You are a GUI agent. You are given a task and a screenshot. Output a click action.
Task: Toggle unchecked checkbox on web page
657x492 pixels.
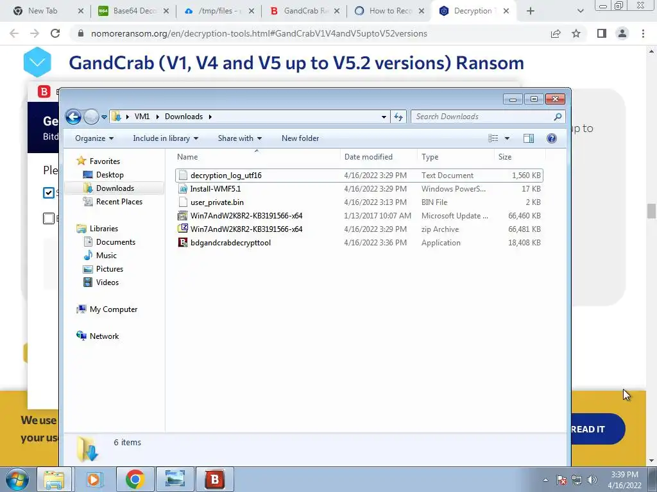(x=49, y=218)
